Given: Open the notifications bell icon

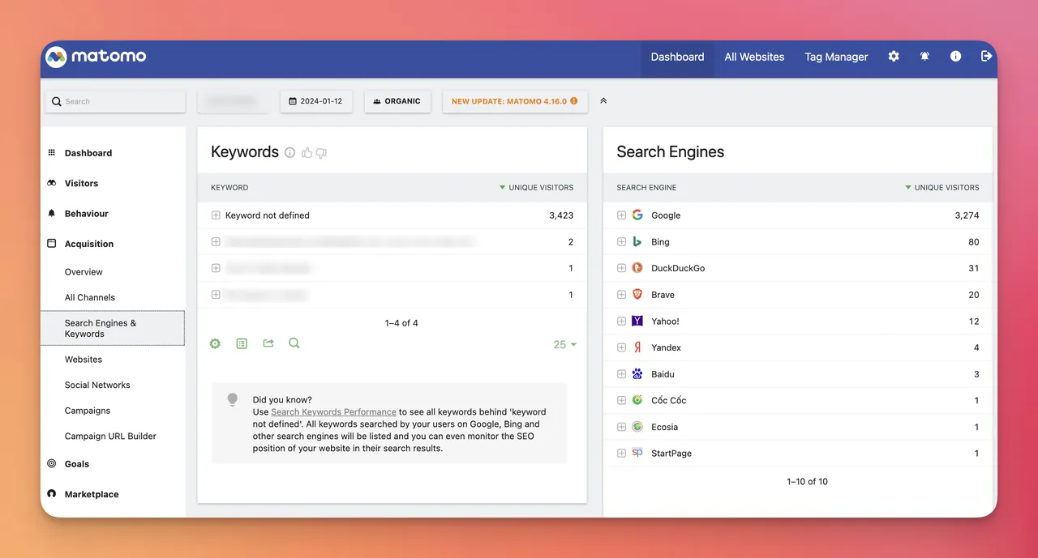Looking at the screenshot, I should [x=924, y=57].
